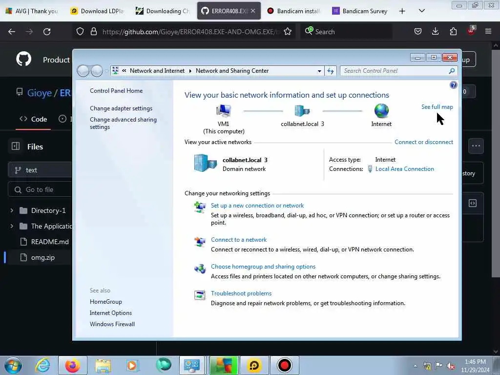Image resolution: width=500 pixels, height=375 pixels.
Task: Click Connect or disconnect link
Action: [423, 142]
